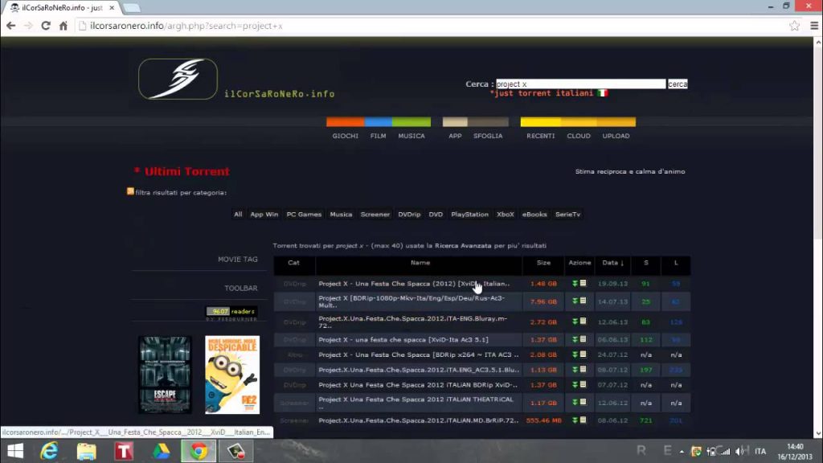
Task: Sort table by Size column header
Action: click(x=544, y=263)
